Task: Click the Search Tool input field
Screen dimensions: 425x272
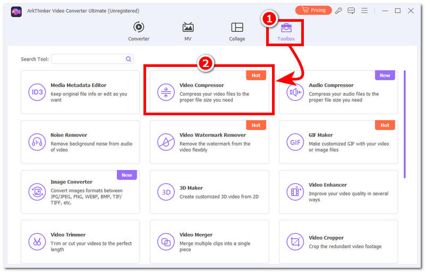Action: pos(88,59)
